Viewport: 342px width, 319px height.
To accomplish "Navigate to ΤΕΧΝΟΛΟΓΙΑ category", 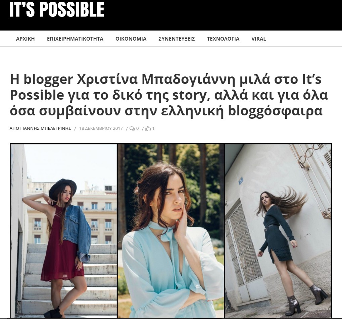I will [223, 39].
